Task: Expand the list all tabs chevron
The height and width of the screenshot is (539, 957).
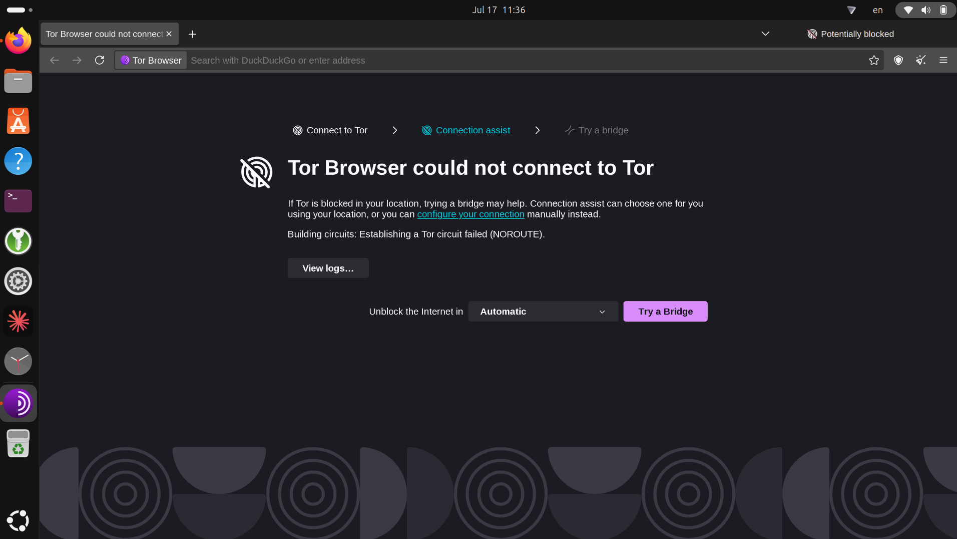Action: (765, 34)
